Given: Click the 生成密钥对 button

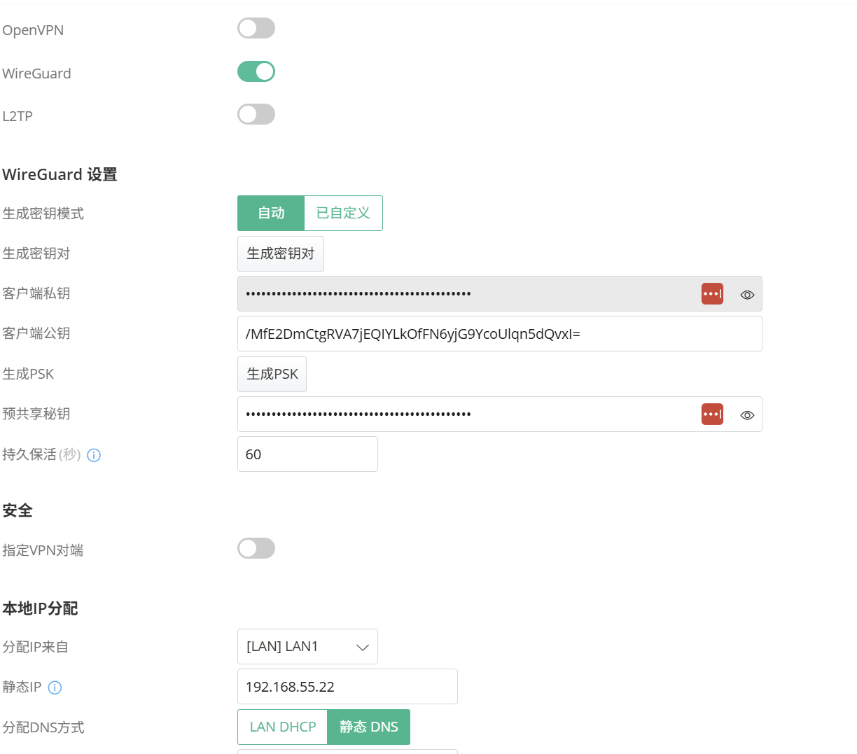Looking at the screenshot, I should coord(281,253).
